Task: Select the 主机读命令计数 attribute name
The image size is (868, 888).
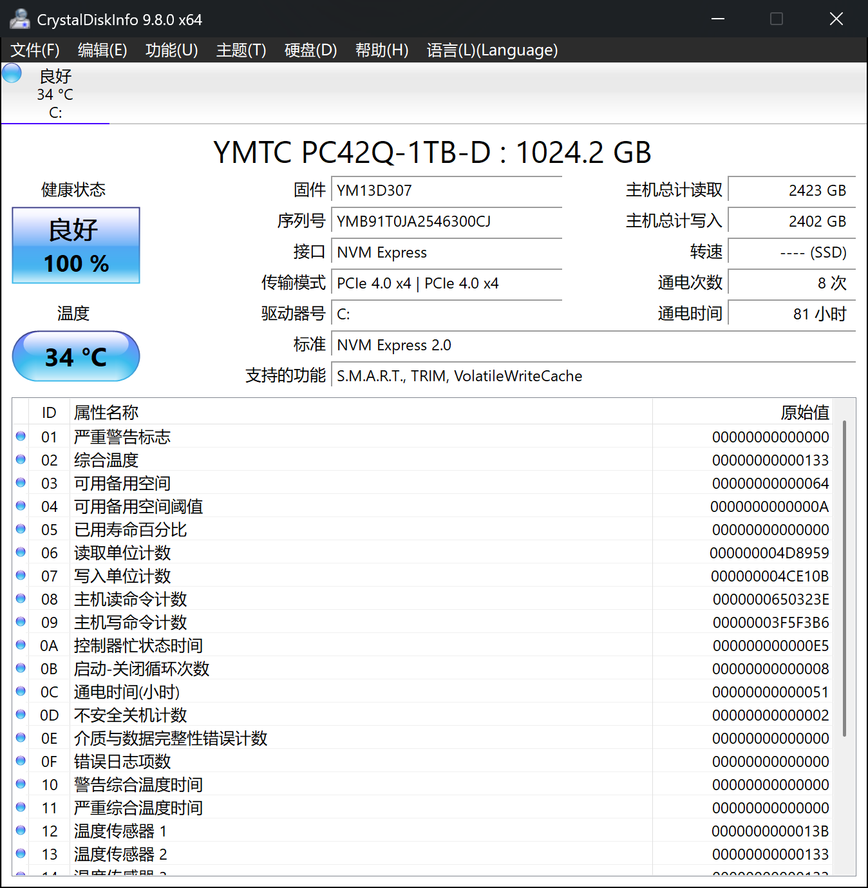Action: point(131,600)
